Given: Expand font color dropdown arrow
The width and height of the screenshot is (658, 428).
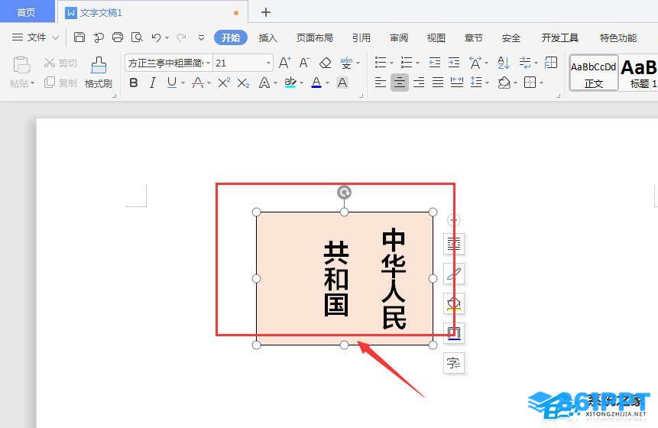Looking at the screenshot, I should coord(327,83).
